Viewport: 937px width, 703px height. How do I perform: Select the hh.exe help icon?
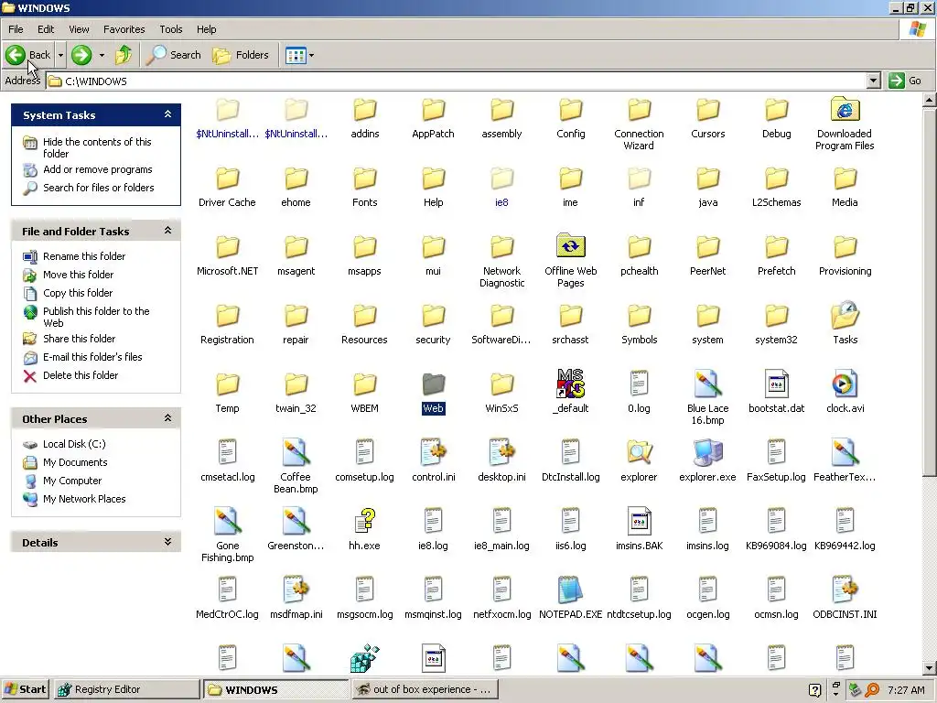pos(364,521)
